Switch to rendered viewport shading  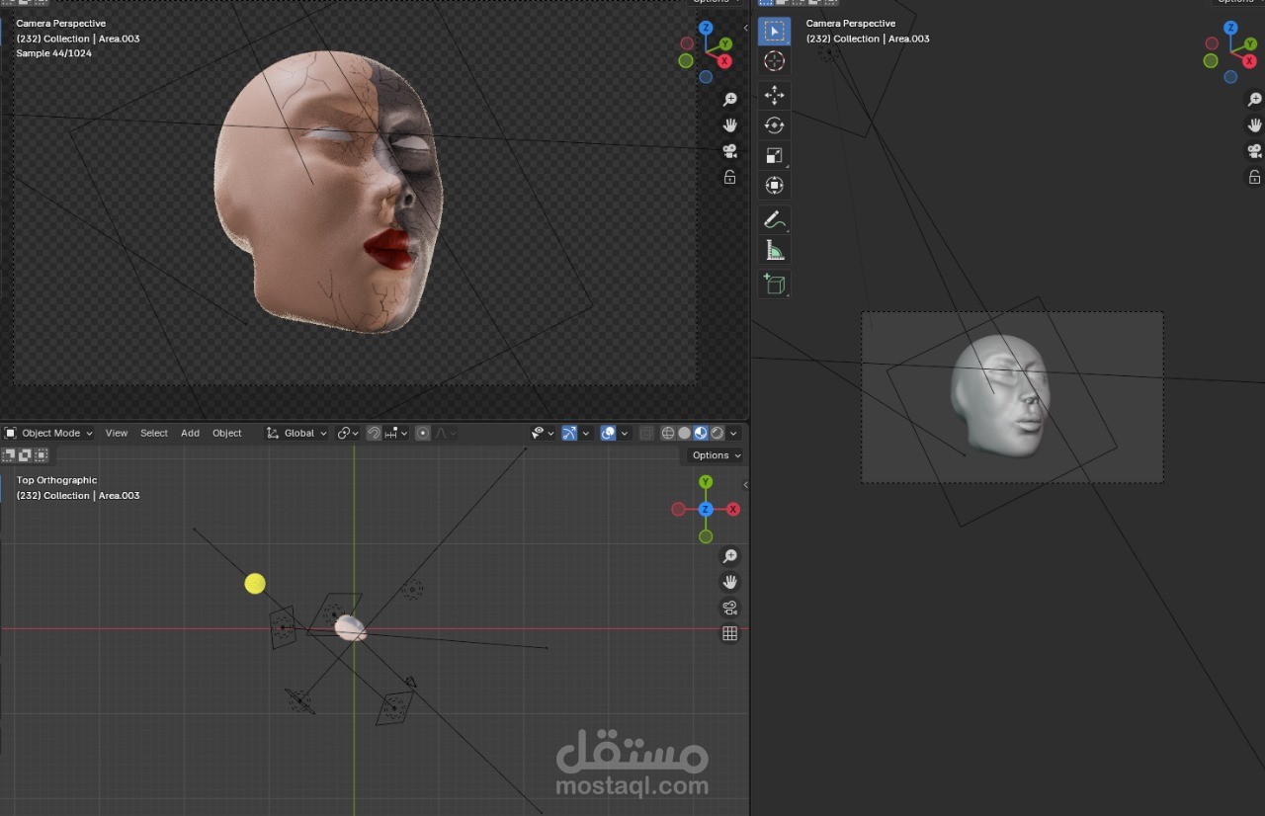(717, 433)
